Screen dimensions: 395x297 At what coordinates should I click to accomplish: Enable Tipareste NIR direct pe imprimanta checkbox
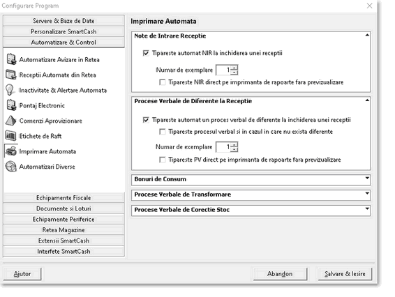click(x=163, y=82)
